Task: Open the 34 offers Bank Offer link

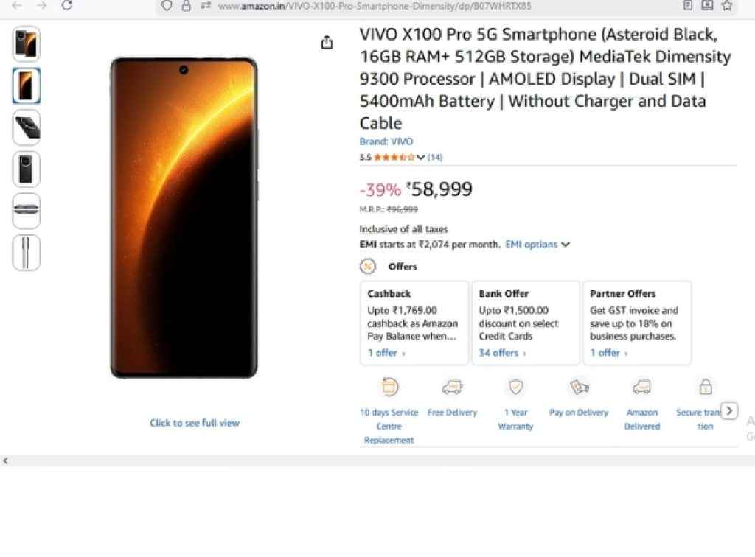Action: pos(502,353)
